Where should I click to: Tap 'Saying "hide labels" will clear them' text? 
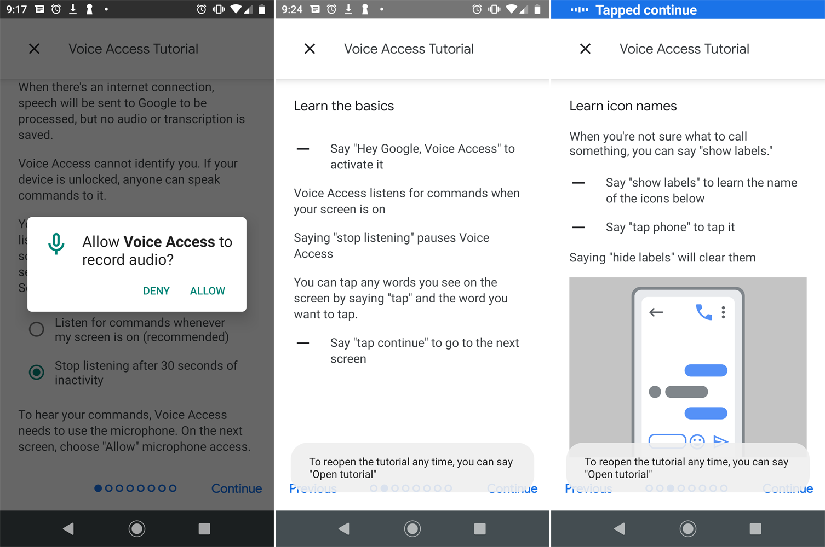662,257
